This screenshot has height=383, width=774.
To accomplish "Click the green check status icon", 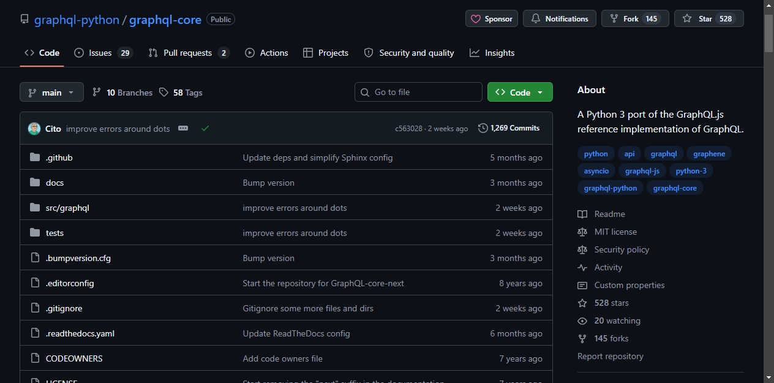I will click(205, 128).
